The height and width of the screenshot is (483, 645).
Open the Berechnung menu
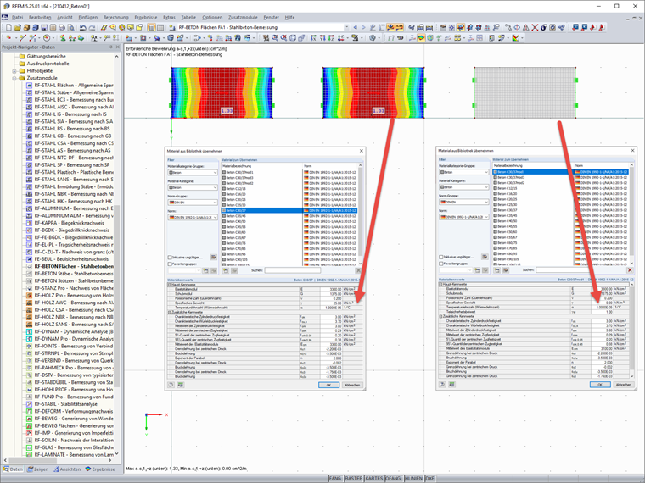[x=116, y=17]
